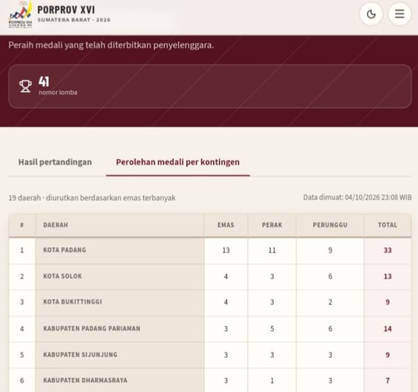Click Dharmasraya's total of 7

coord(387,381)
